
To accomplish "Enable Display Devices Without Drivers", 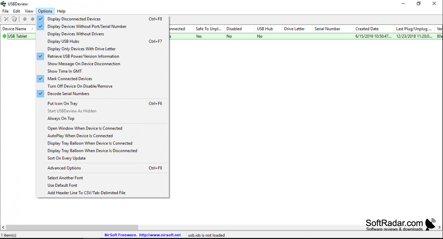I will pyautogui.click(x=103, y=34).
